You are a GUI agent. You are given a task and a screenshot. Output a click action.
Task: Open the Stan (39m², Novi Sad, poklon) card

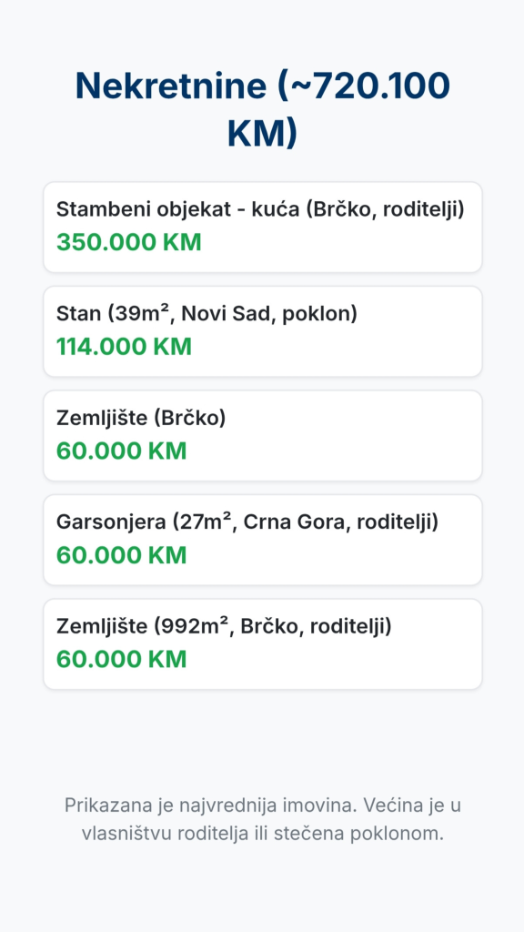pyautogui.click(x=263, y=331)
